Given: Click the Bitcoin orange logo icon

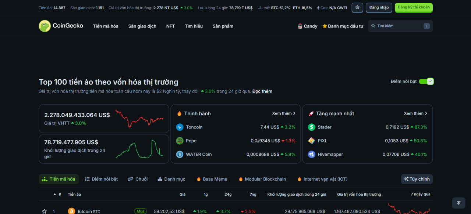Looking at the screenshot, I should 71,211.
